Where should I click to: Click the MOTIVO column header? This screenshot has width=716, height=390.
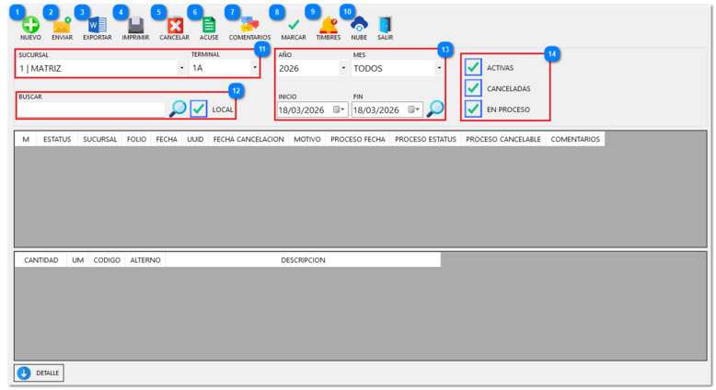307,139
